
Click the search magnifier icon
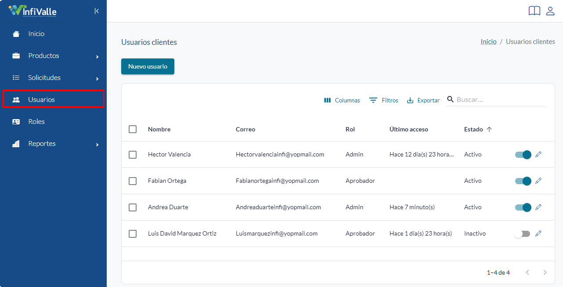tap(450, 99)
